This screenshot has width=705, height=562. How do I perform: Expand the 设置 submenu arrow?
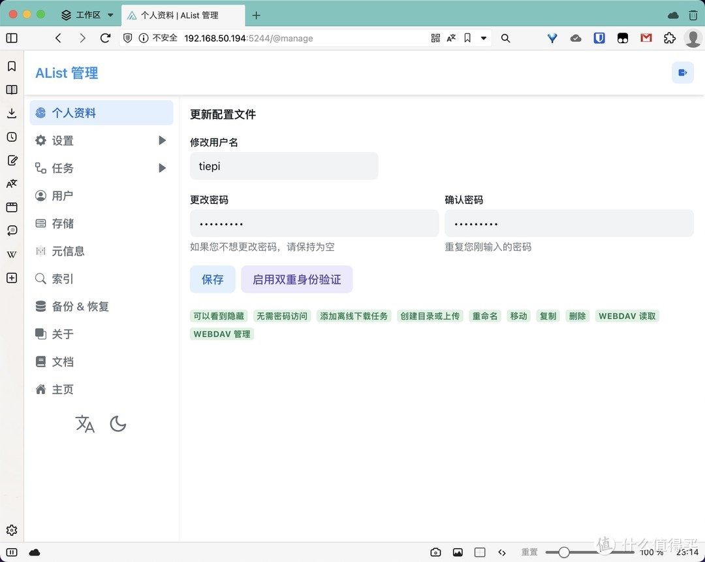pyautogui.click(x=162, y=140)
